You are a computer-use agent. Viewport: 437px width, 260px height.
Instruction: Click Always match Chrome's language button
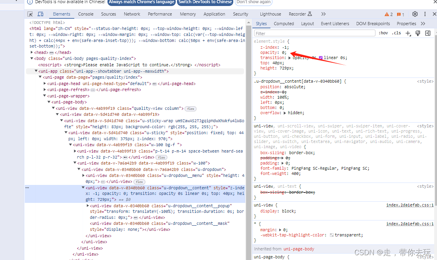pyautogui.click(x=141, y=2)
